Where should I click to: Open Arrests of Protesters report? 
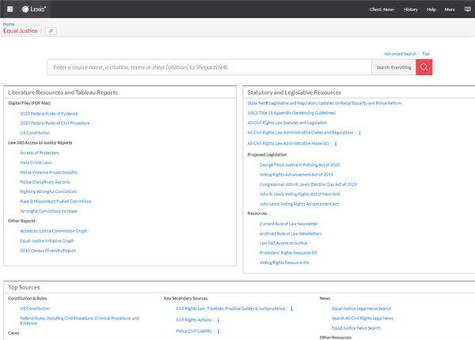pyautogui.click(x=40, y=153)
